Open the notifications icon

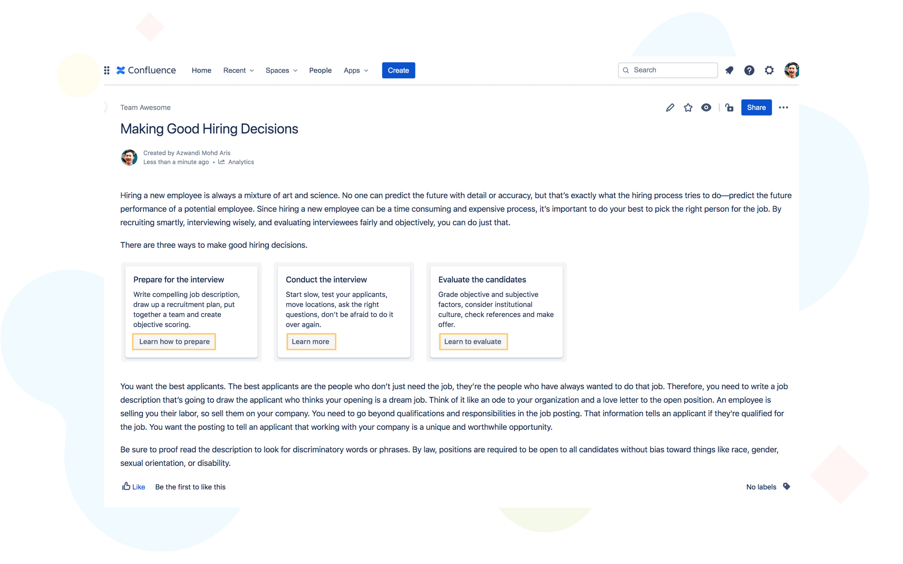(729, 70)
